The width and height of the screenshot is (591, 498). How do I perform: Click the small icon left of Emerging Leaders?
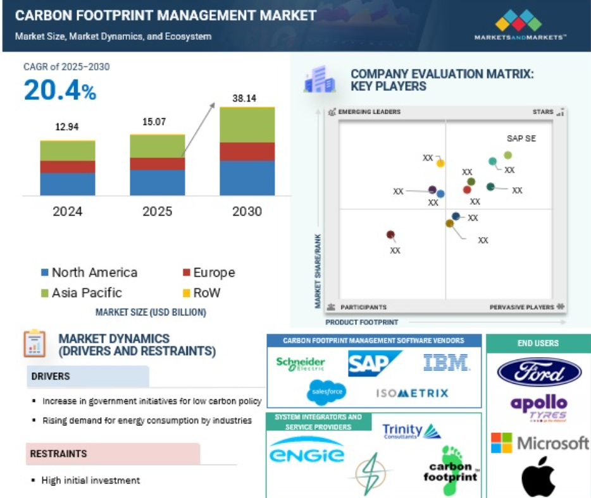(x=332, y=112)
